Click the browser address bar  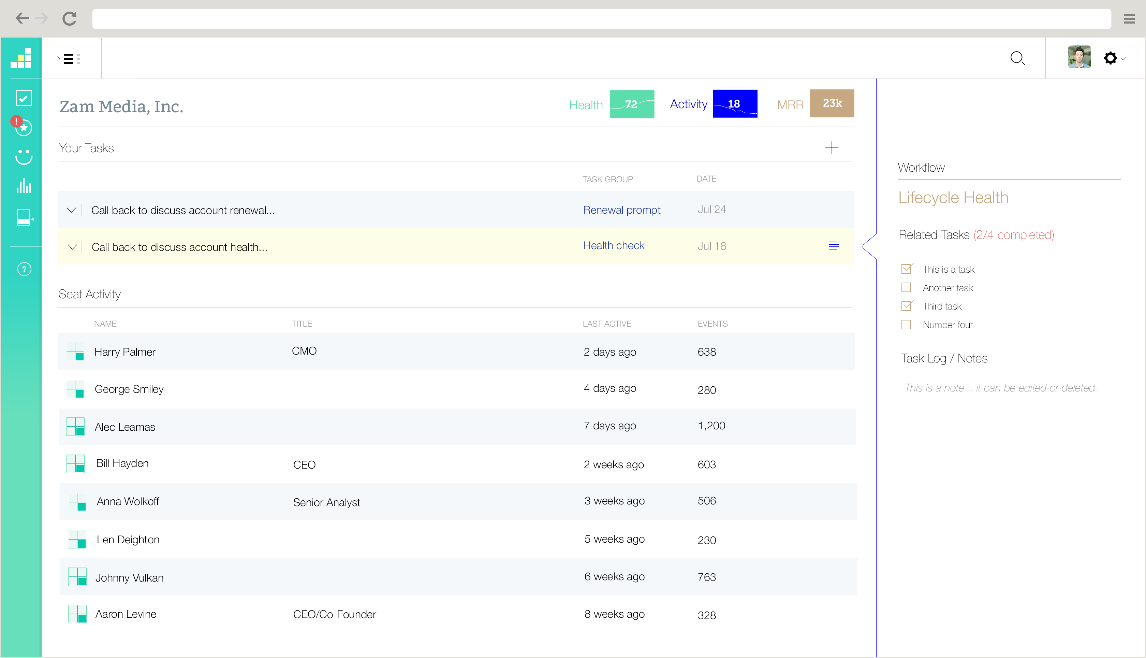(x=601, y=18)
